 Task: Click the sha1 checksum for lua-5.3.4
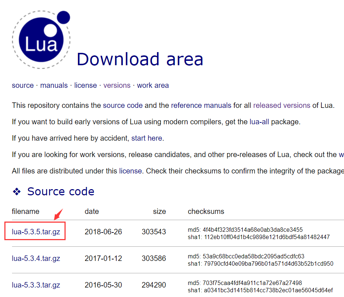point(261,264)
